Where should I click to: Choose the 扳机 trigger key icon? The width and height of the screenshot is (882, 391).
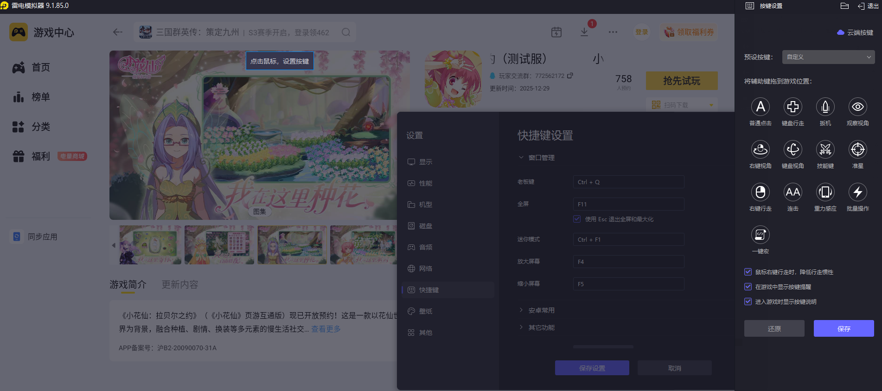[x=825, y=107]
